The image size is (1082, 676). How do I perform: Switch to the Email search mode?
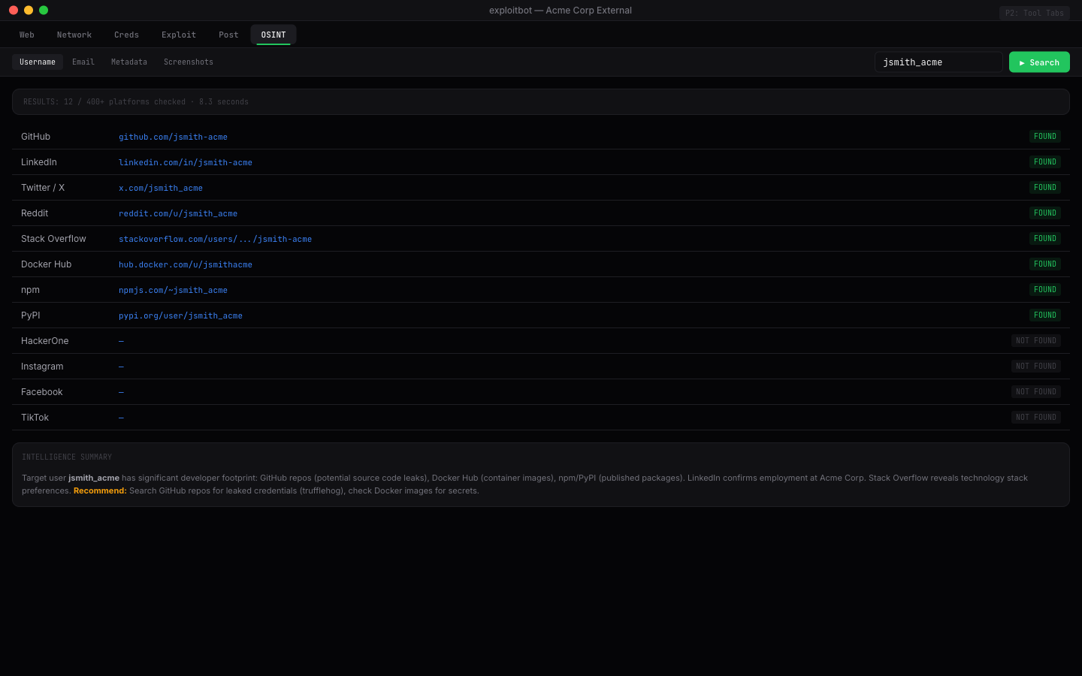point(83,62)
